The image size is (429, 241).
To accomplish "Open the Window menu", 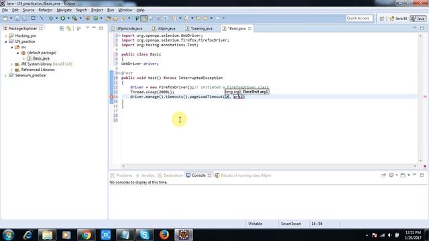I will pyautogui.click(x=125, y=10).
